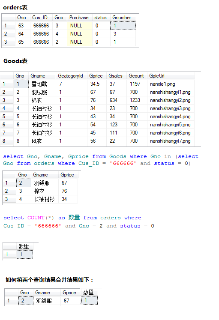Select the 数量 header in the count result

click(x=25, y=246)
